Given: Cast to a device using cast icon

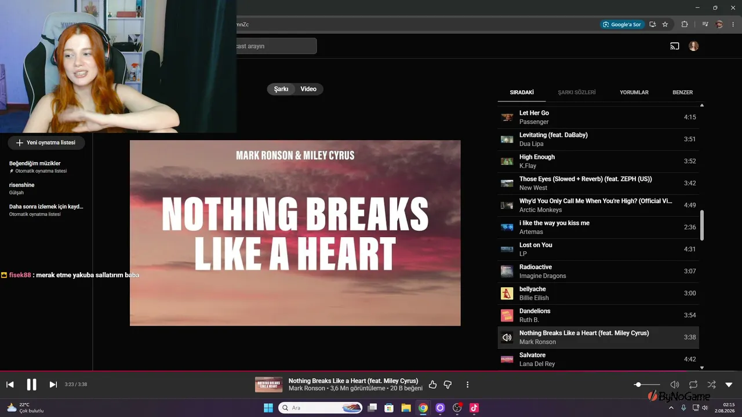Looking at the screenshot, I should 675,46.
